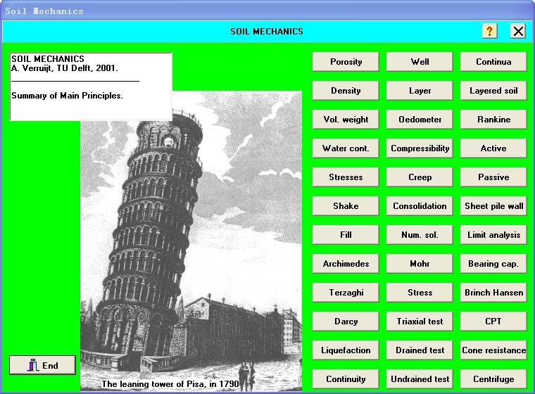Choose the Layer topic
The width and height of the screenshot is (535, 394).
(x=420, y=91)
